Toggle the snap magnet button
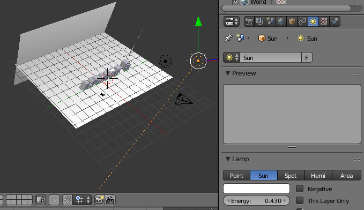 click(68, 200)
